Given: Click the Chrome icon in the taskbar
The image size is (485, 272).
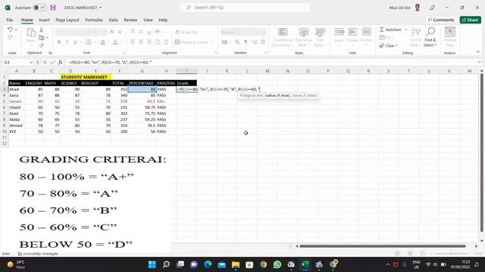Looking at the screenshot, I should tap(263, 264).
